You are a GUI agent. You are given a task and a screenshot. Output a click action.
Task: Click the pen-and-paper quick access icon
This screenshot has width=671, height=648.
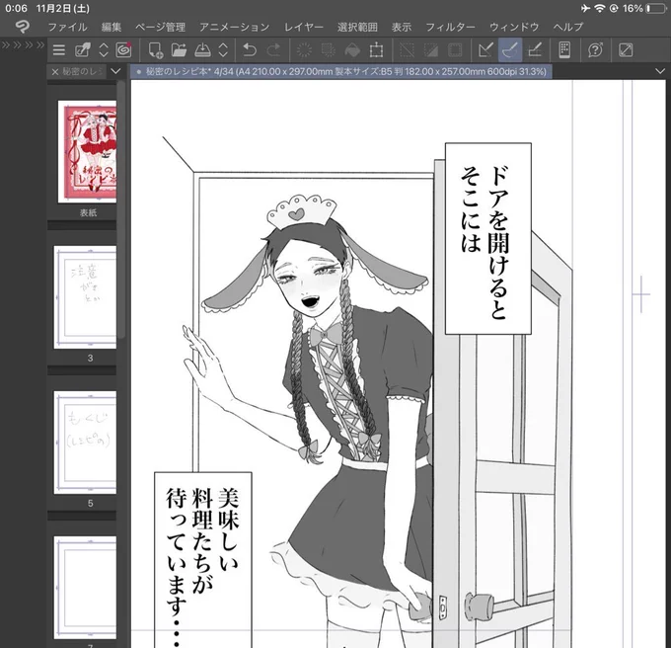coord(83,50)
